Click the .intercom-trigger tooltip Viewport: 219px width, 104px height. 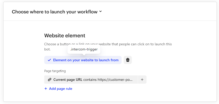[x=84, y=49]
